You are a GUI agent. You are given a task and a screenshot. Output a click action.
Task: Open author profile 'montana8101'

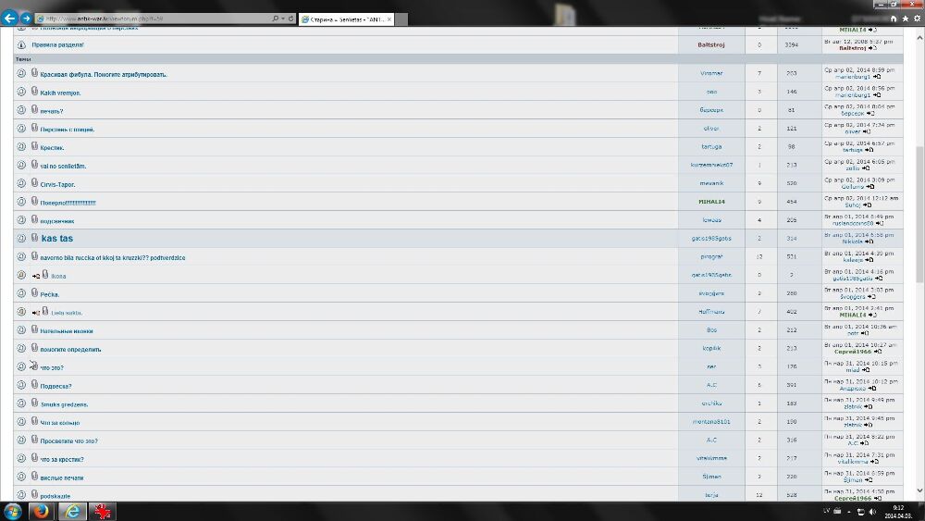pos(710,422)
